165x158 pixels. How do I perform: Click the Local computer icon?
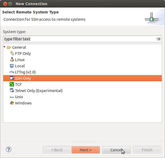pos(12,66)
